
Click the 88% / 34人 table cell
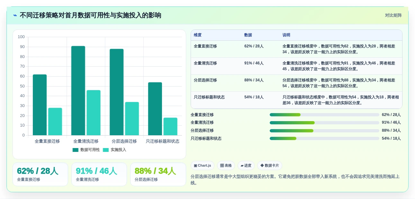[254, 80]
